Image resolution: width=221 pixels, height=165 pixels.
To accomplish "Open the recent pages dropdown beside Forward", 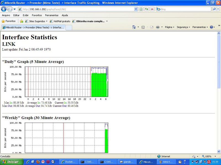I will pos(15,9).
